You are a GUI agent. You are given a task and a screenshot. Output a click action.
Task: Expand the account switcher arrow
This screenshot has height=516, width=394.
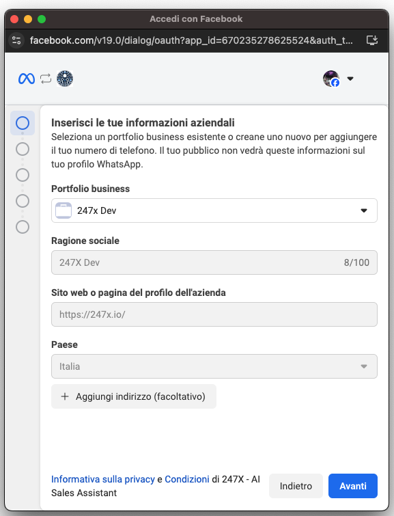click(x=350, y=79)
